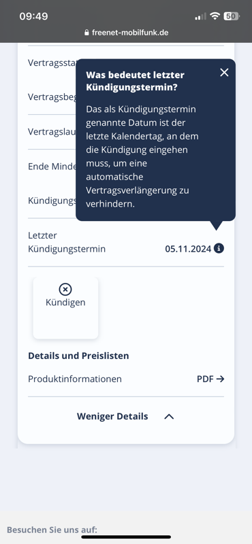Tap the tooltip heading Was bedeutet letzter Kündigungstermin
Screen dimensions: 252x544
pos(136,81)
